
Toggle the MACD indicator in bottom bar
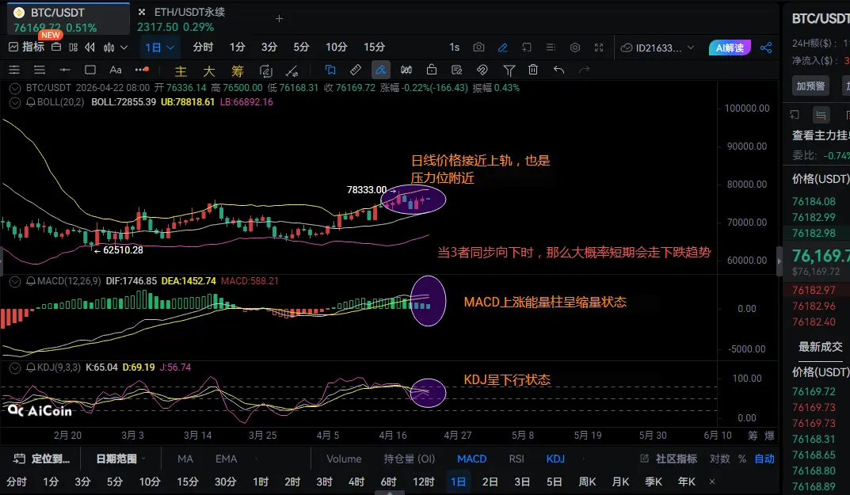pyautogui.click(x=471, y=459)
